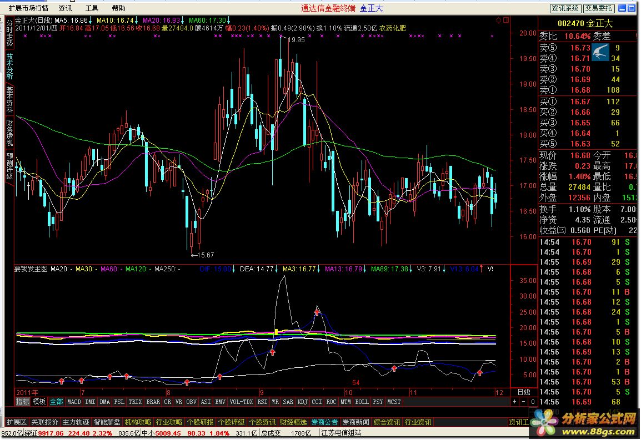This screenshot has width=641, height=440.
Task: Click the minus zoom button below chart
Action: 524,402
